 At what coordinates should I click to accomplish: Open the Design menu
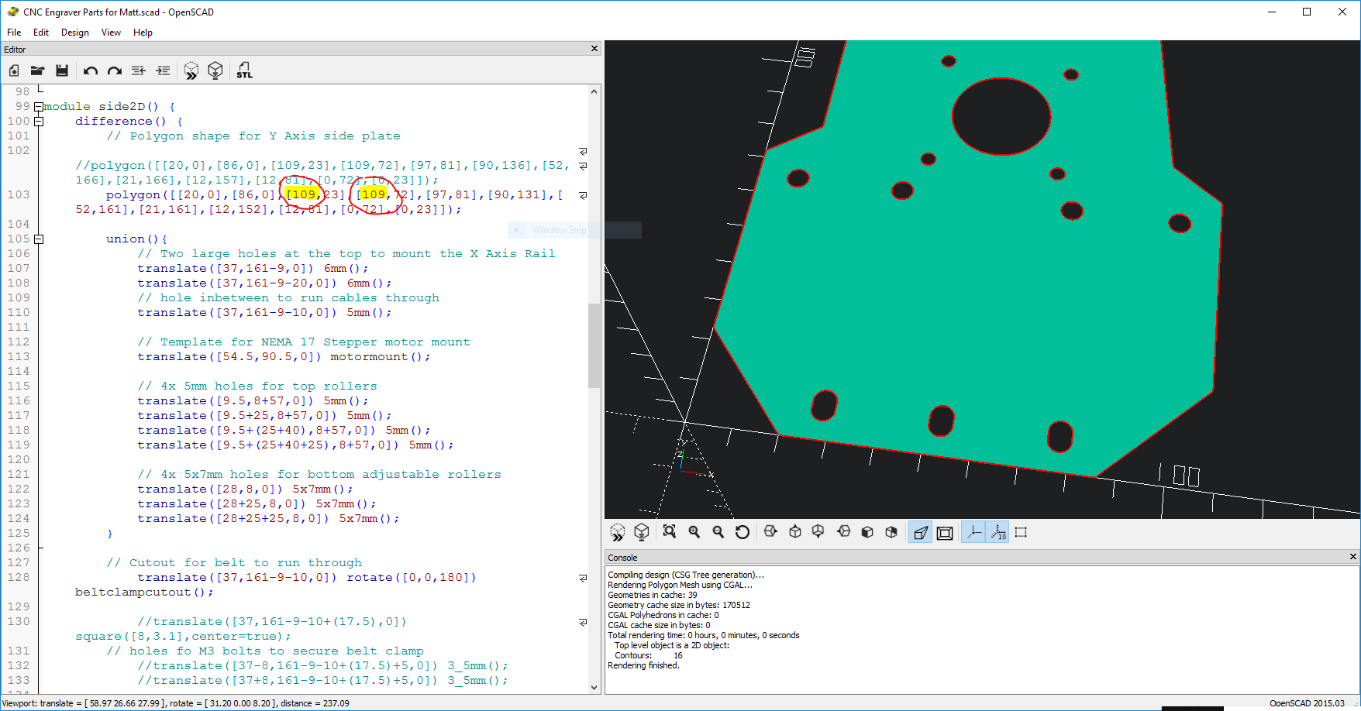coord(75,33)
